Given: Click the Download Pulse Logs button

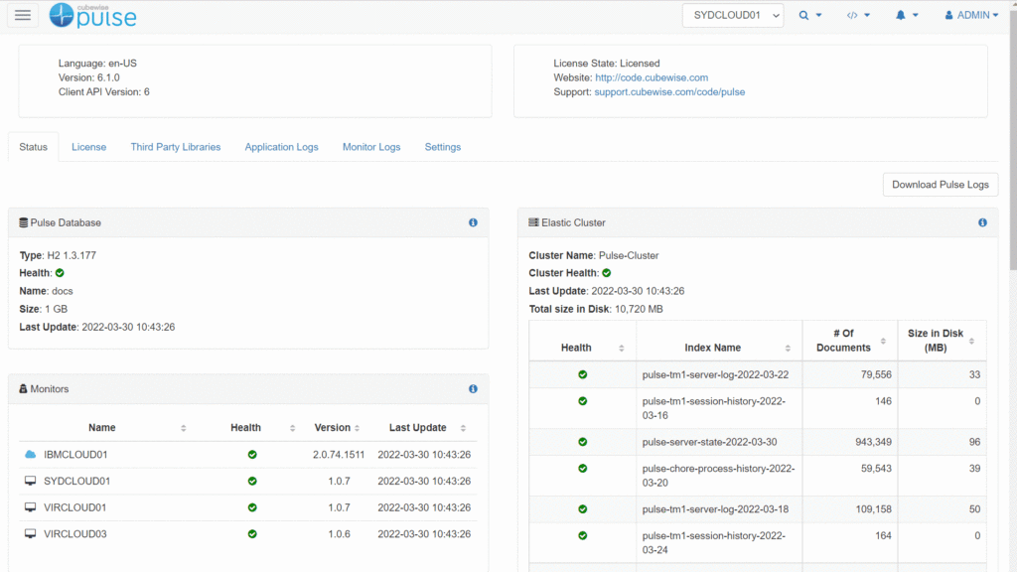Looking at the screenshot, I should tap(940, 185).
